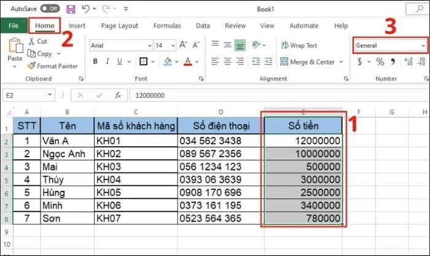Screen dimensions: 430x256
Task: Click the Font Color red A
Action: tap(188, 61)
